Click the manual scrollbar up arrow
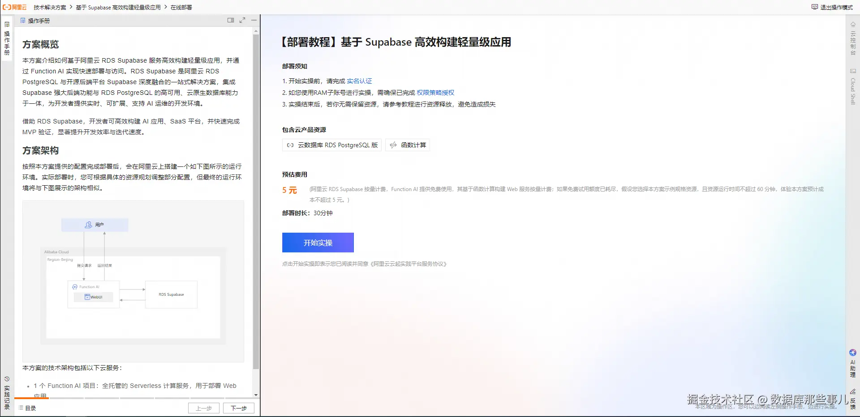 pyautogui.click(x=256, y=31)
